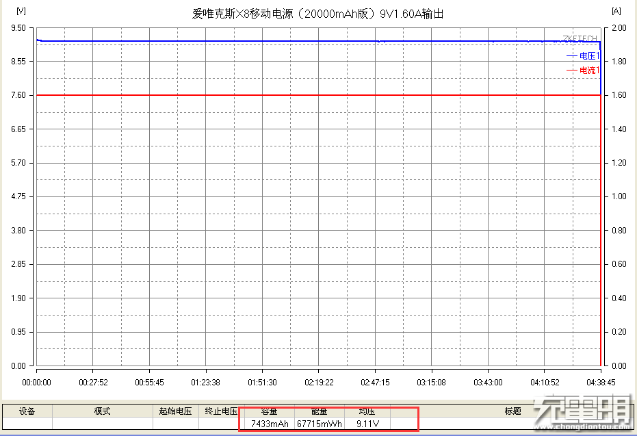Click the 00:55:45 time axis label
637x436 pixels.
[149, 383]
